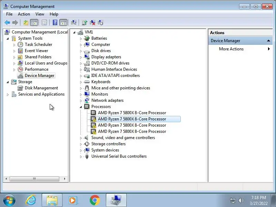276x207 pixels.
Task: Expand the Performance node
Action: (14, 70)
